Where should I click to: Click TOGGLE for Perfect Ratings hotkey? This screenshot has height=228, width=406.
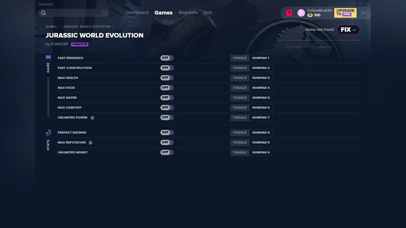[240, 132]
